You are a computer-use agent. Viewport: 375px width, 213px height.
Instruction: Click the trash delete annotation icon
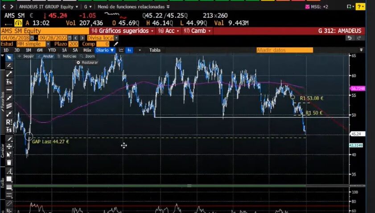coord(9,163)
